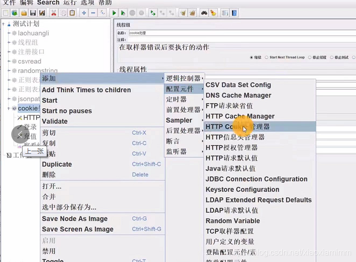Open the 添加 submenu in context menu
The width and height of the screenshot is (356, 262).
click(102, 78)
